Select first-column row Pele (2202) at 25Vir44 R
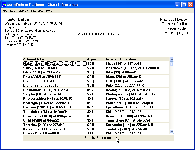 [x=55, y=77]
